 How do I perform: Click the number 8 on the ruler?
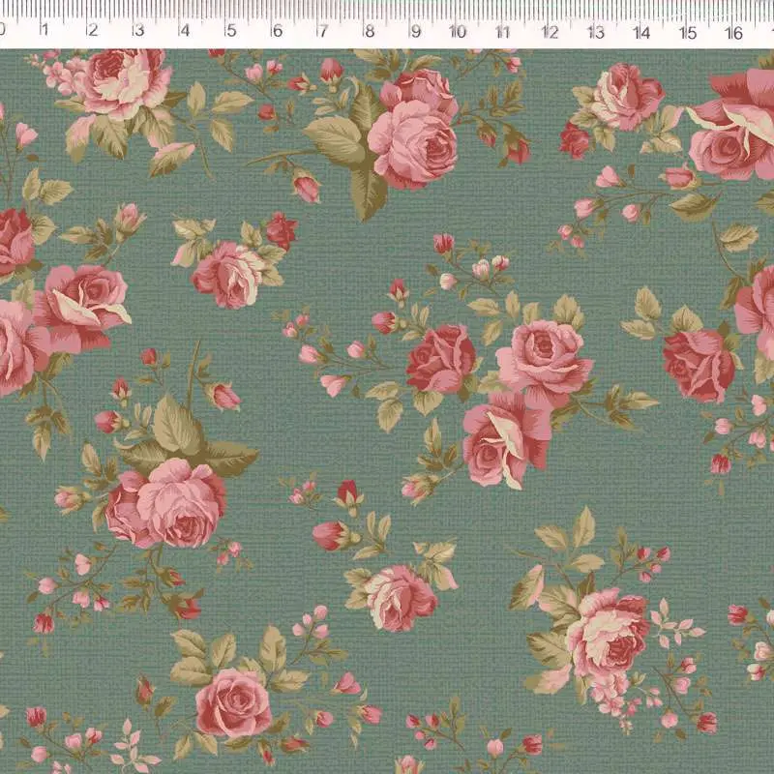point(369,31)
